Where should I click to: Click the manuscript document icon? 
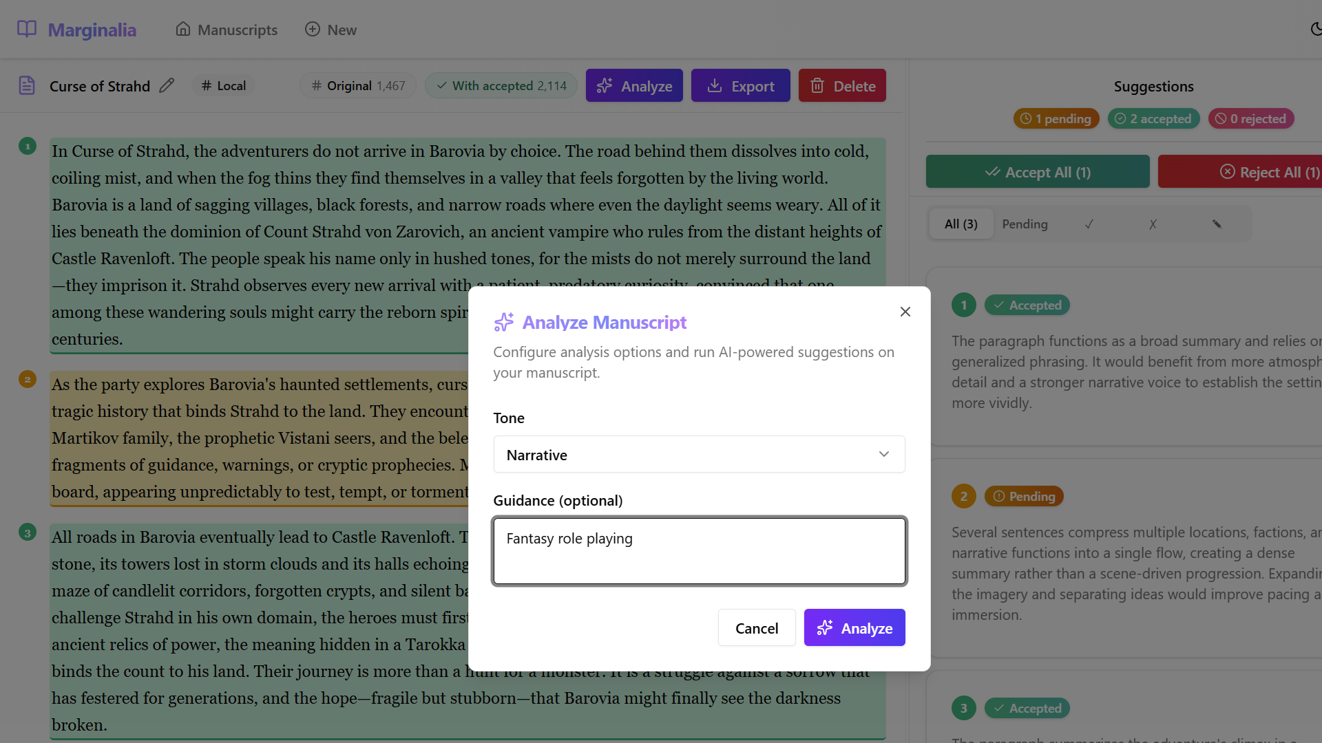[27, 86]
